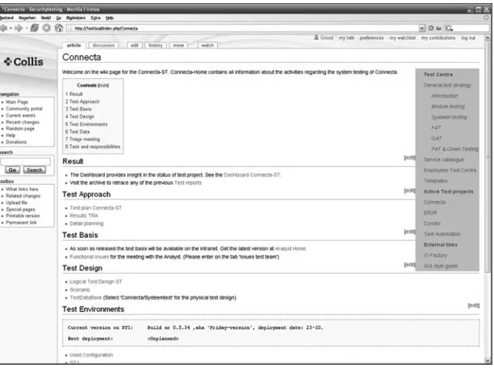This screenshot has width=494, height=368.
Task: Open the history tab
Action: (155, 45)
